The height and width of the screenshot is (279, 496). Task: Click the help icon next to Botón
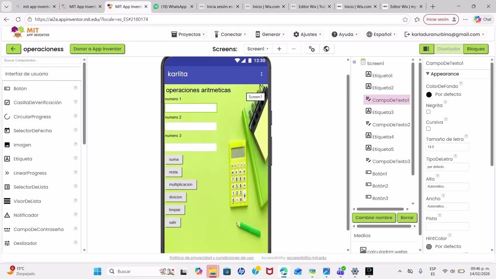pos(76,88)
